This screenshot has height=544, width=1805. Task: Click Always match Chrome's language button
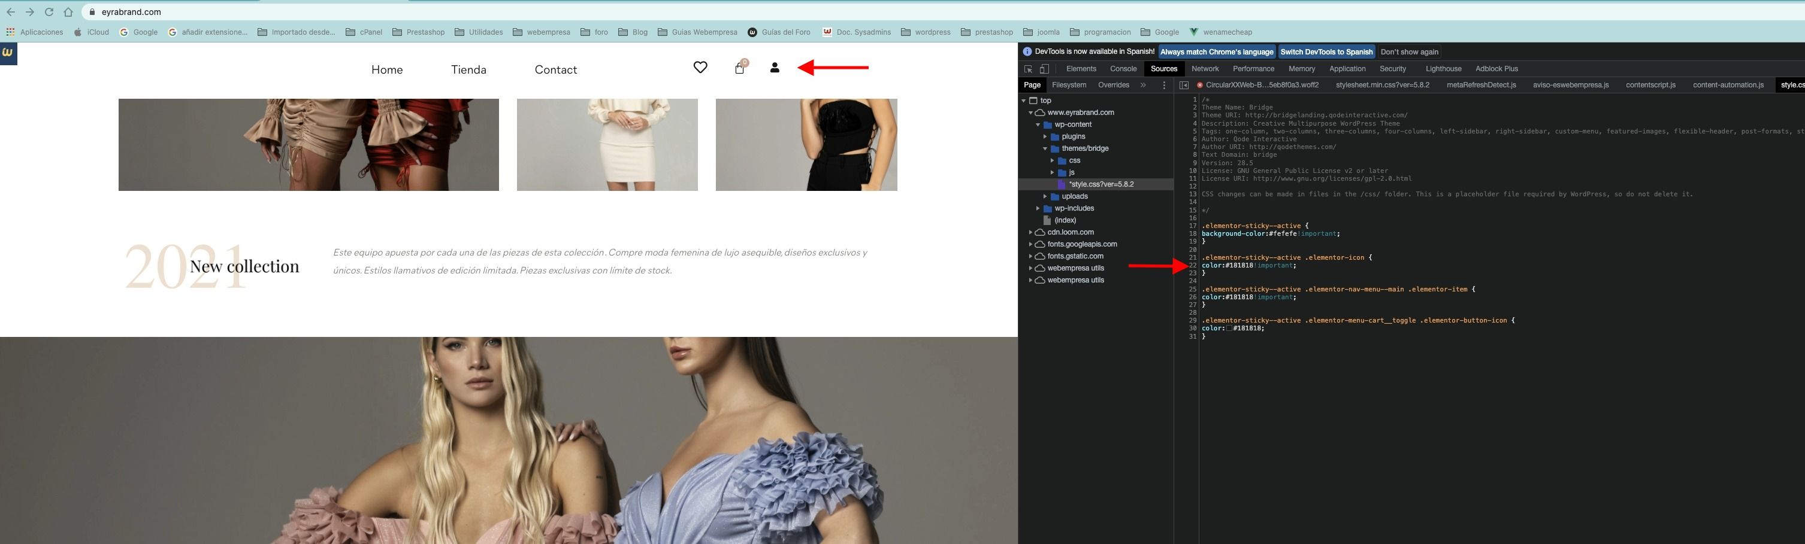1216,52
